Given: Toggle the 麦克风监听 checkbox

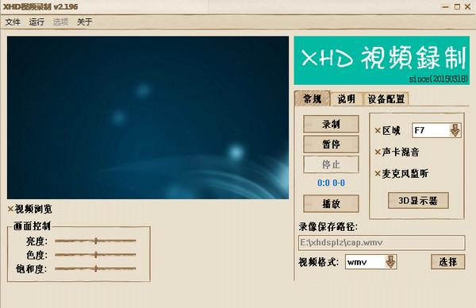Looking at the screenshot, I should 401,173.
